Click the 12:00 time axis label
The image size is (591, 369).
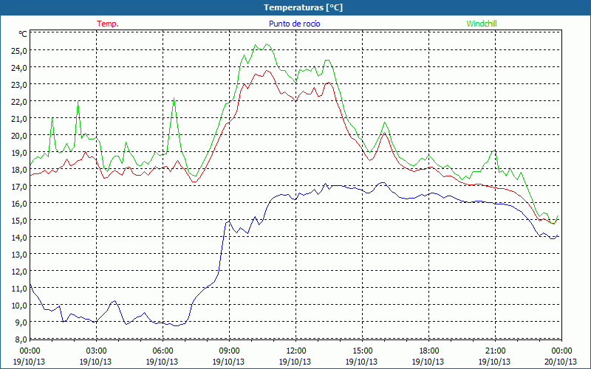click(x=296, y=351)
